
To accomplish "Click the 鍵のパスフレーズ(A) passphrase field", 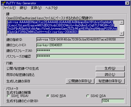I will [x=81, y=51].
